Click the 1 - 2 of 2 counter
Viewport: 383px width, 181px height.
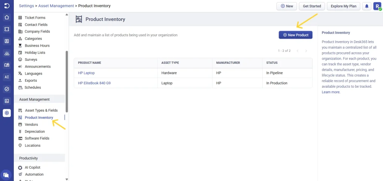point(284,51)
